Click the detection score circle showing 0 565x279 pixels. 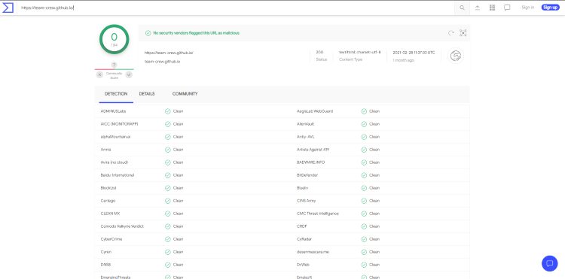(x=115, y=39)
